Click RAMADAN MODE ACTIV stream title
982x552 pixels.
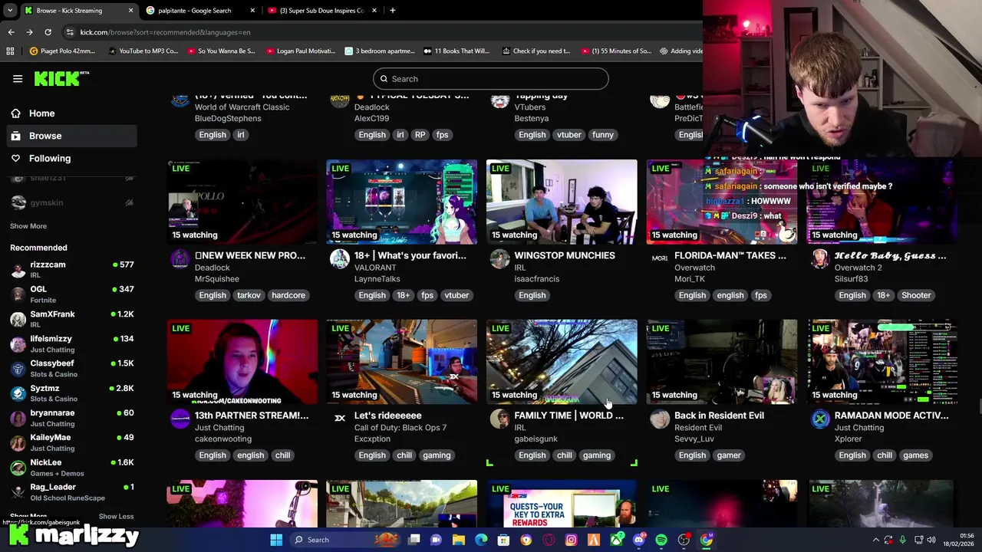click(891, 416)
